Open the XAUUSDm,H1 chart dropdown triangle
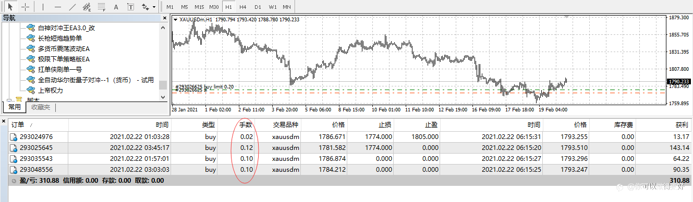693x202 pixels. click(x=176, y=20)
